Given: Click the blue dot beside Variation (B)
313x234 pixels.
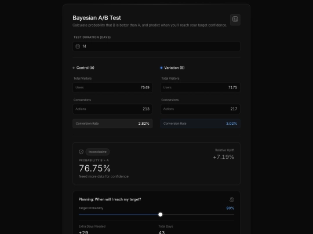Looking at the screenshot, I should (161, 68).
